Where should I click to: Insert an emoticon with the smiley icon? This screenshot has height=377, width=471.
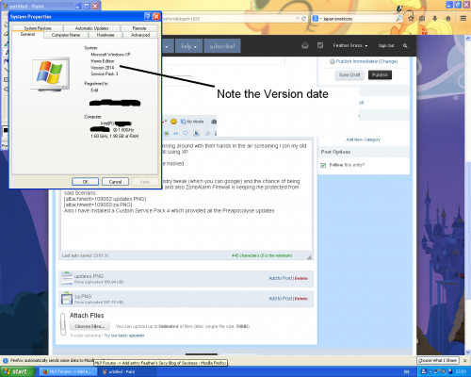pyautogui.click(x=173, y=122)
